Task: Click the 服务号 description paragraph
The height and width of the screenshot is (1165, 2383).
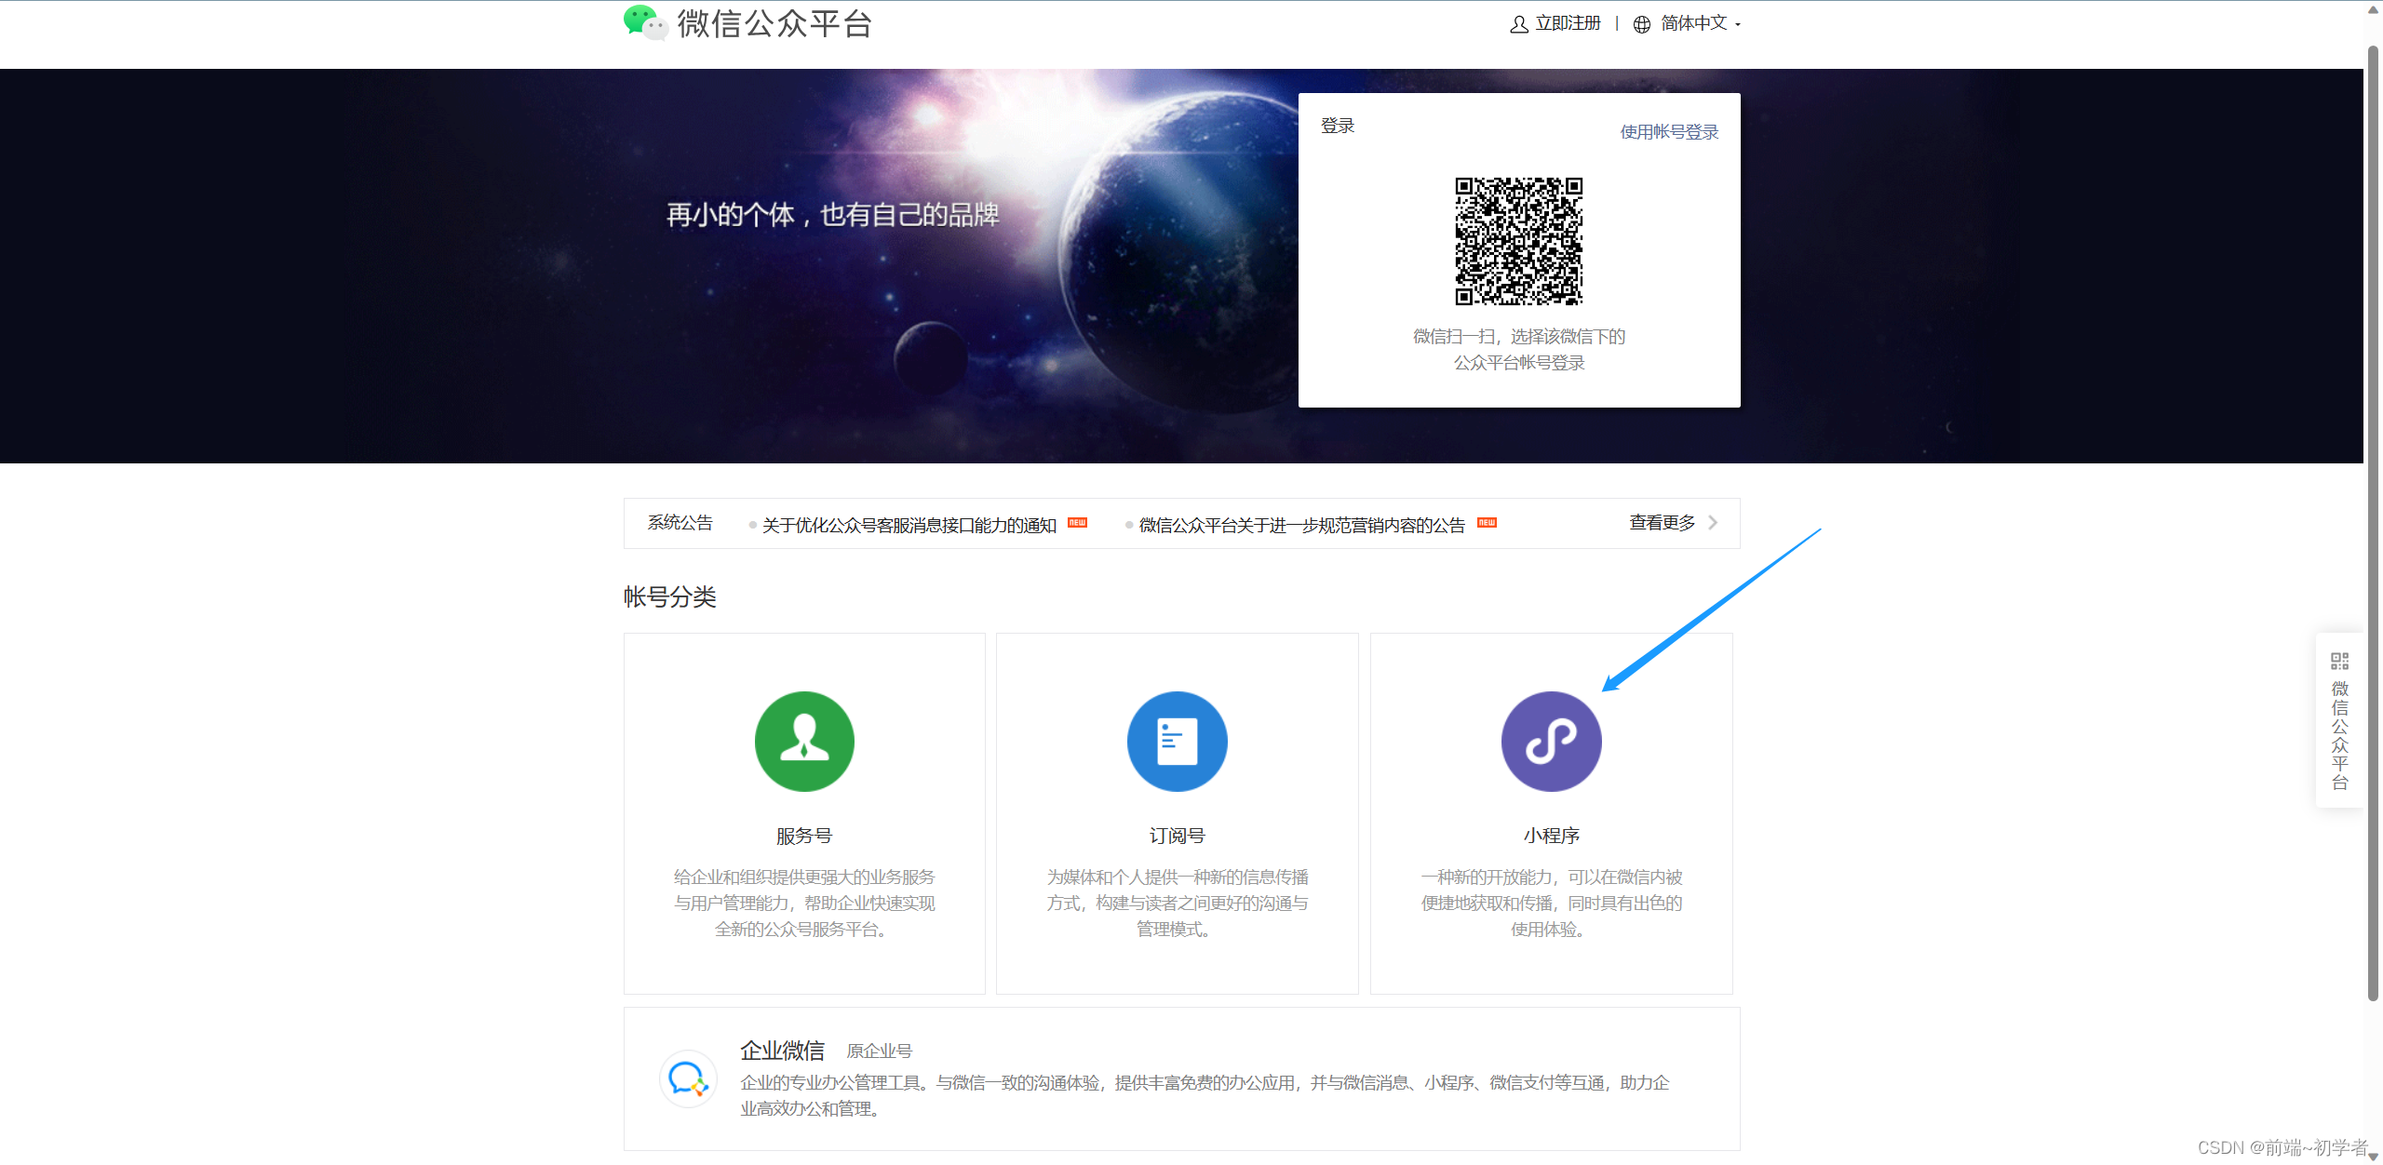Action: coord(804,903)
